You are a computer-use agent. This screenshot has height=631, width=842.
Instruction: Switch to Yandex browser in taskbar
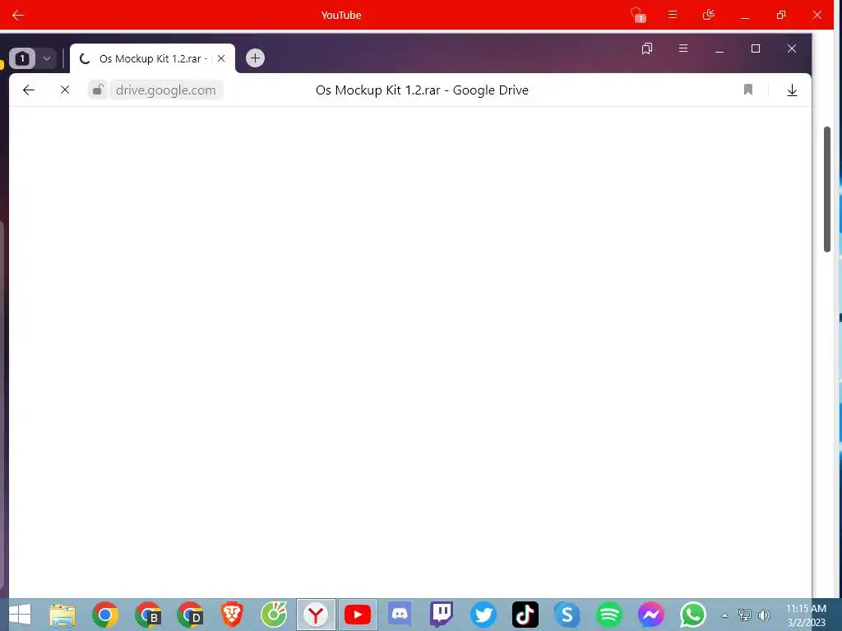pos(316,615)
